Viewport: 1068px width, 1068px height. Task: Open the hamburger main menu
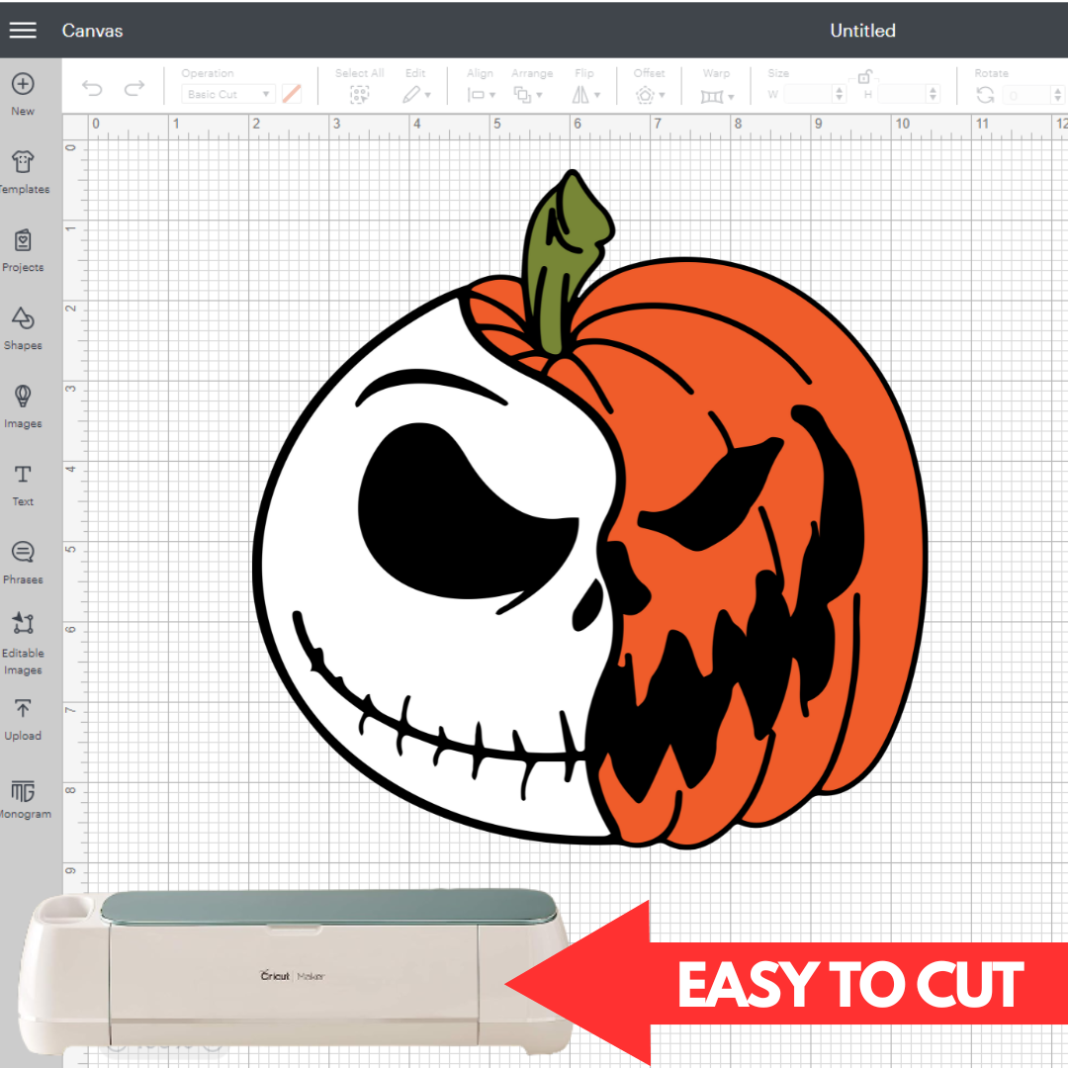(x=23, y=30)
